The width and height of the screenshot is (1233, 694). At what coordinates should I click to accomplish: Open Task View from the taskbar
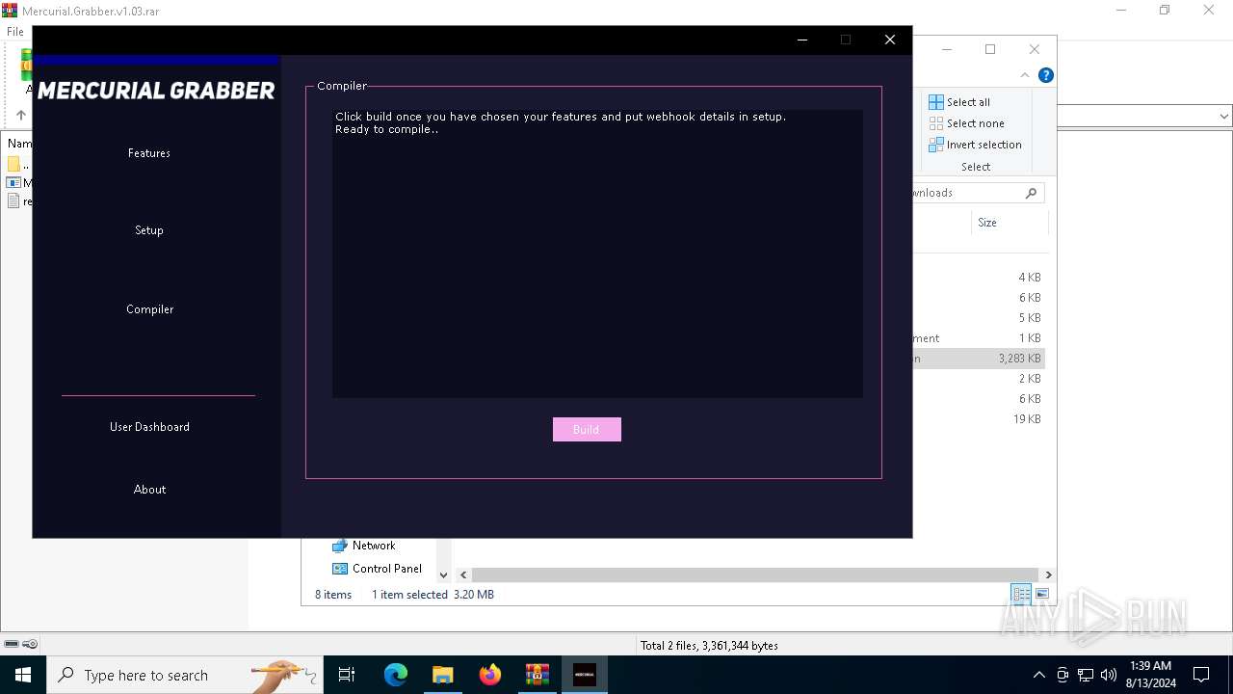point(347,675)
